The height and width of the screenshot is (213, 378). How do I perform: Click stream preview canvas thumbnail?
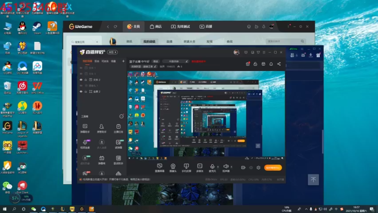pyautogui.click(x=206, y=115)
